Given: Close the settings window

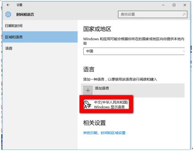Looking at the screenshot, I should [185, 5].
